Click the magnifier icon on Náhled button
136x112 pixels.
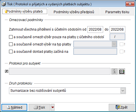tap(8, 107)
